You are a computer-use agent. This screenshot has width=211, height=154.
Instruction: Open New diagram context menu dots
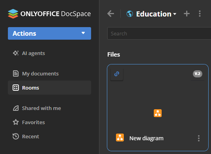tap(199, 138)
